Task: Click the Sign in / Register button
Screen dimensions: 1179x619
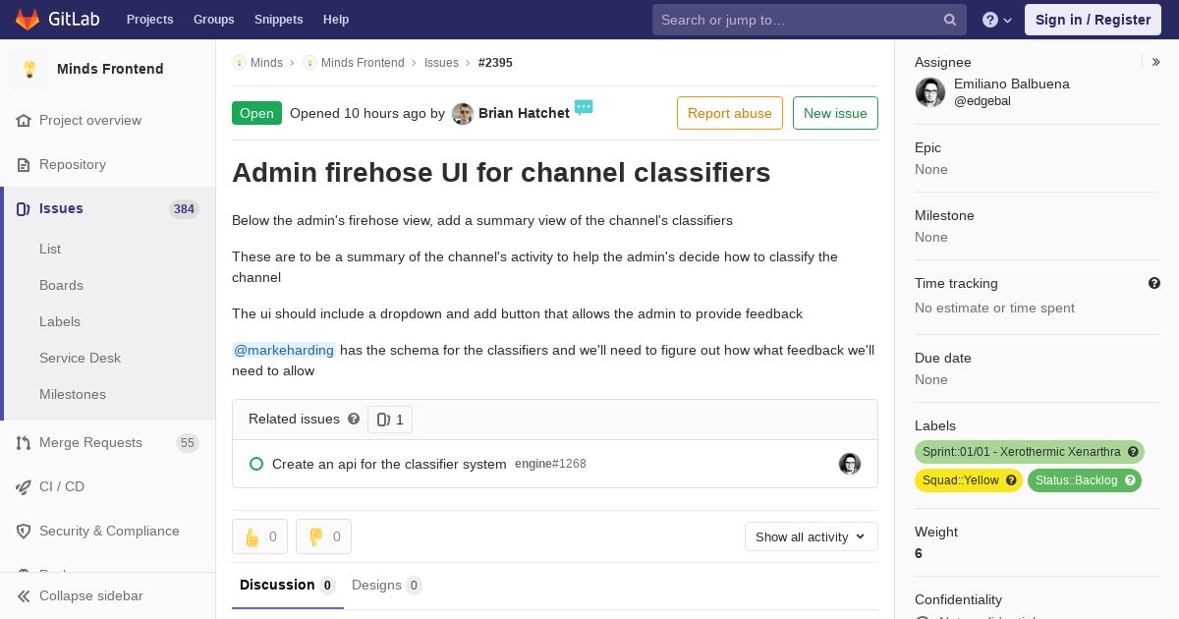Action: (1093, 20)
